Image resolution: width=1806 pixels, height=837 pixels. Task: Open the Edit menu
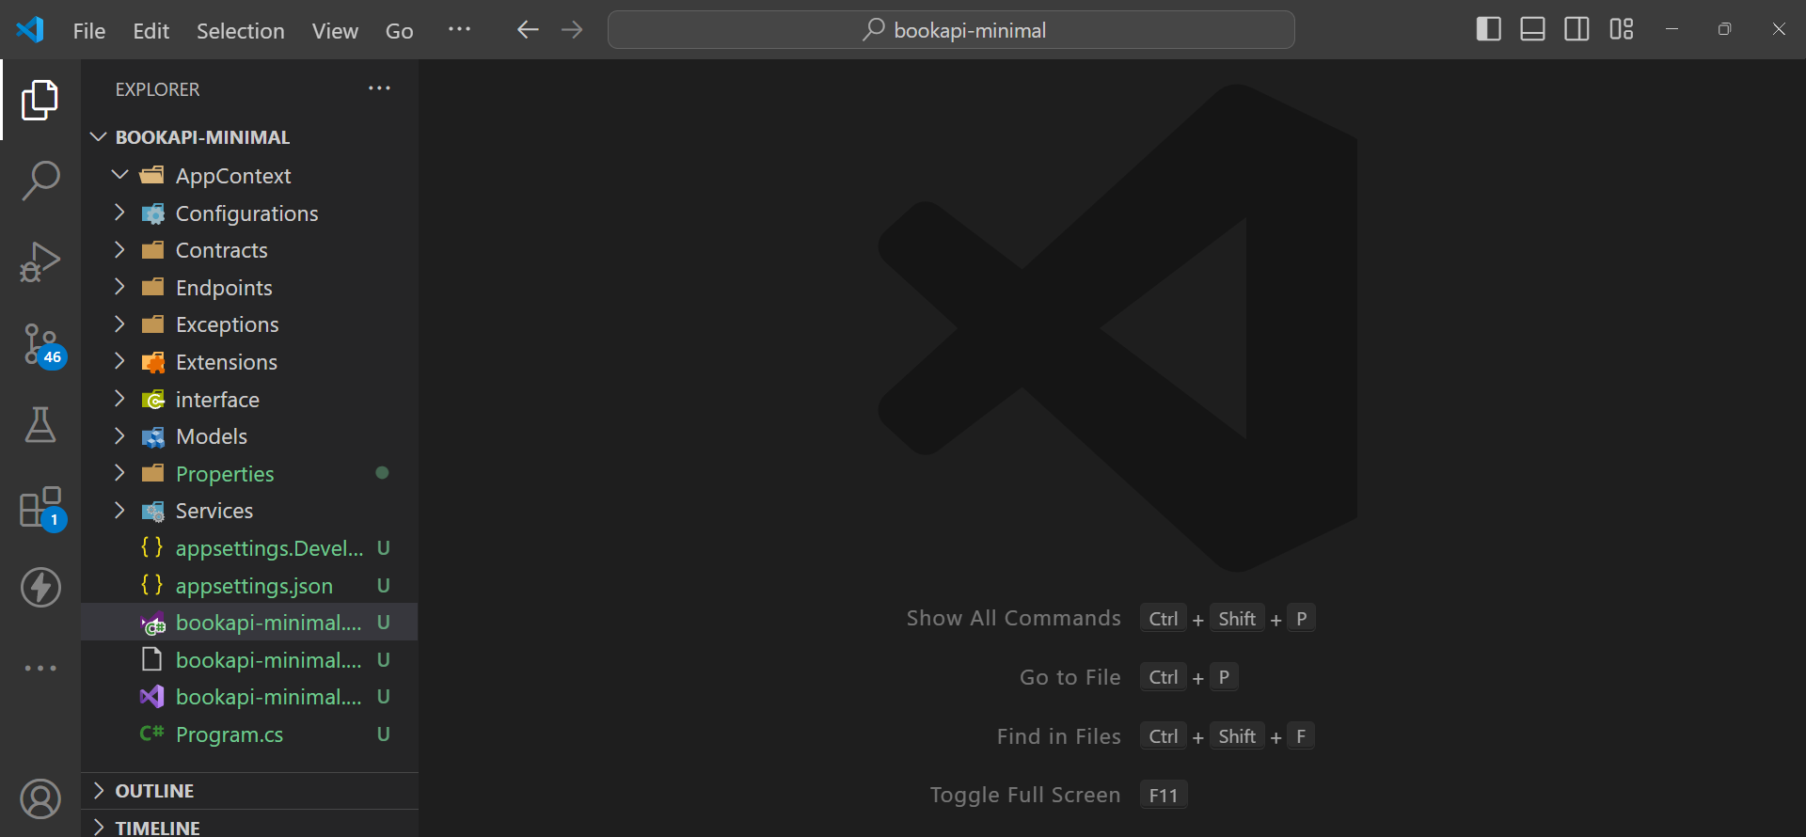(150, 31)
